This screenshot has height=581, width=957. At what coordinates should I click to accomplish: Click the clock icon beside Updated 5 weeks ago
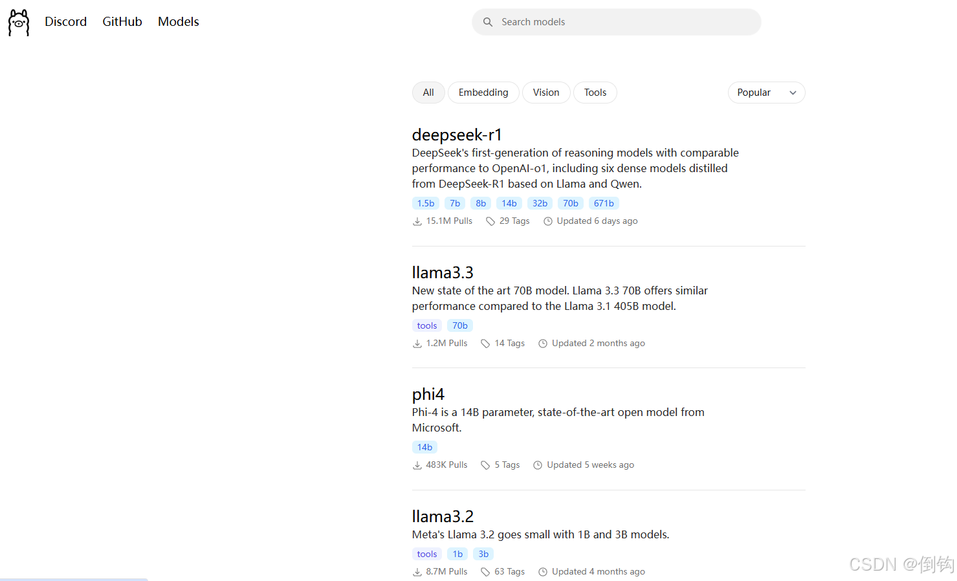[x=538, y=465]
